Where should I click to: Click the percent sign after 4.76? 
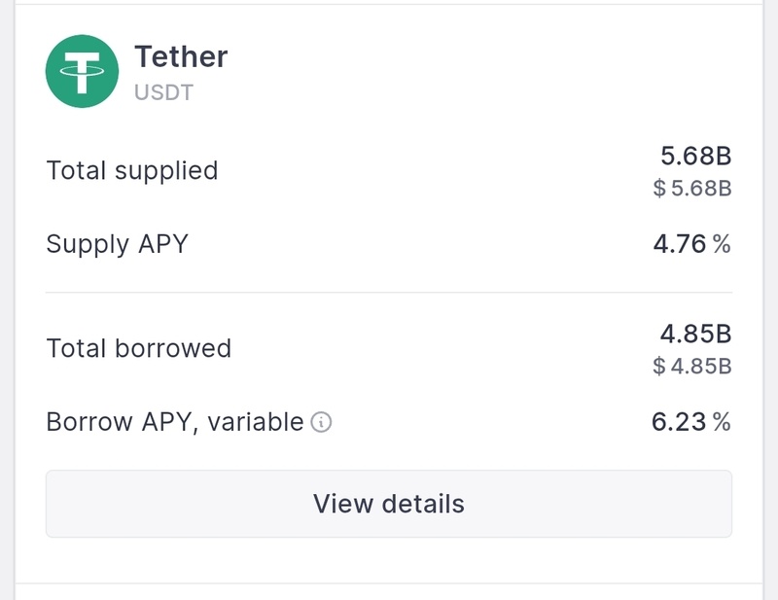click(x=722, y=243)
